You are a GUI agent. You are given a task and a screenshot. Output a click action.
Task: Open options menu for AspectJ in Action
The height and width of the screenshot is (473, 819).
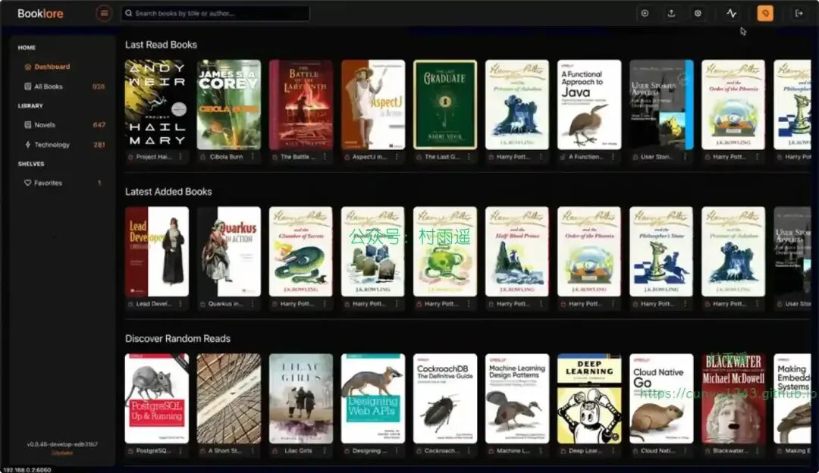(x=397, y=157)
